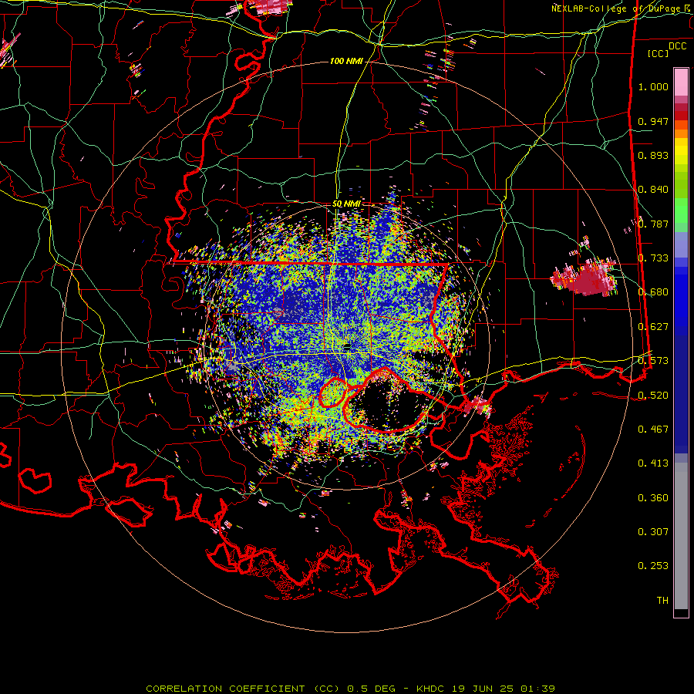
Task: Click the 50 NMI range ring label
Action: [x=346, y=204]
